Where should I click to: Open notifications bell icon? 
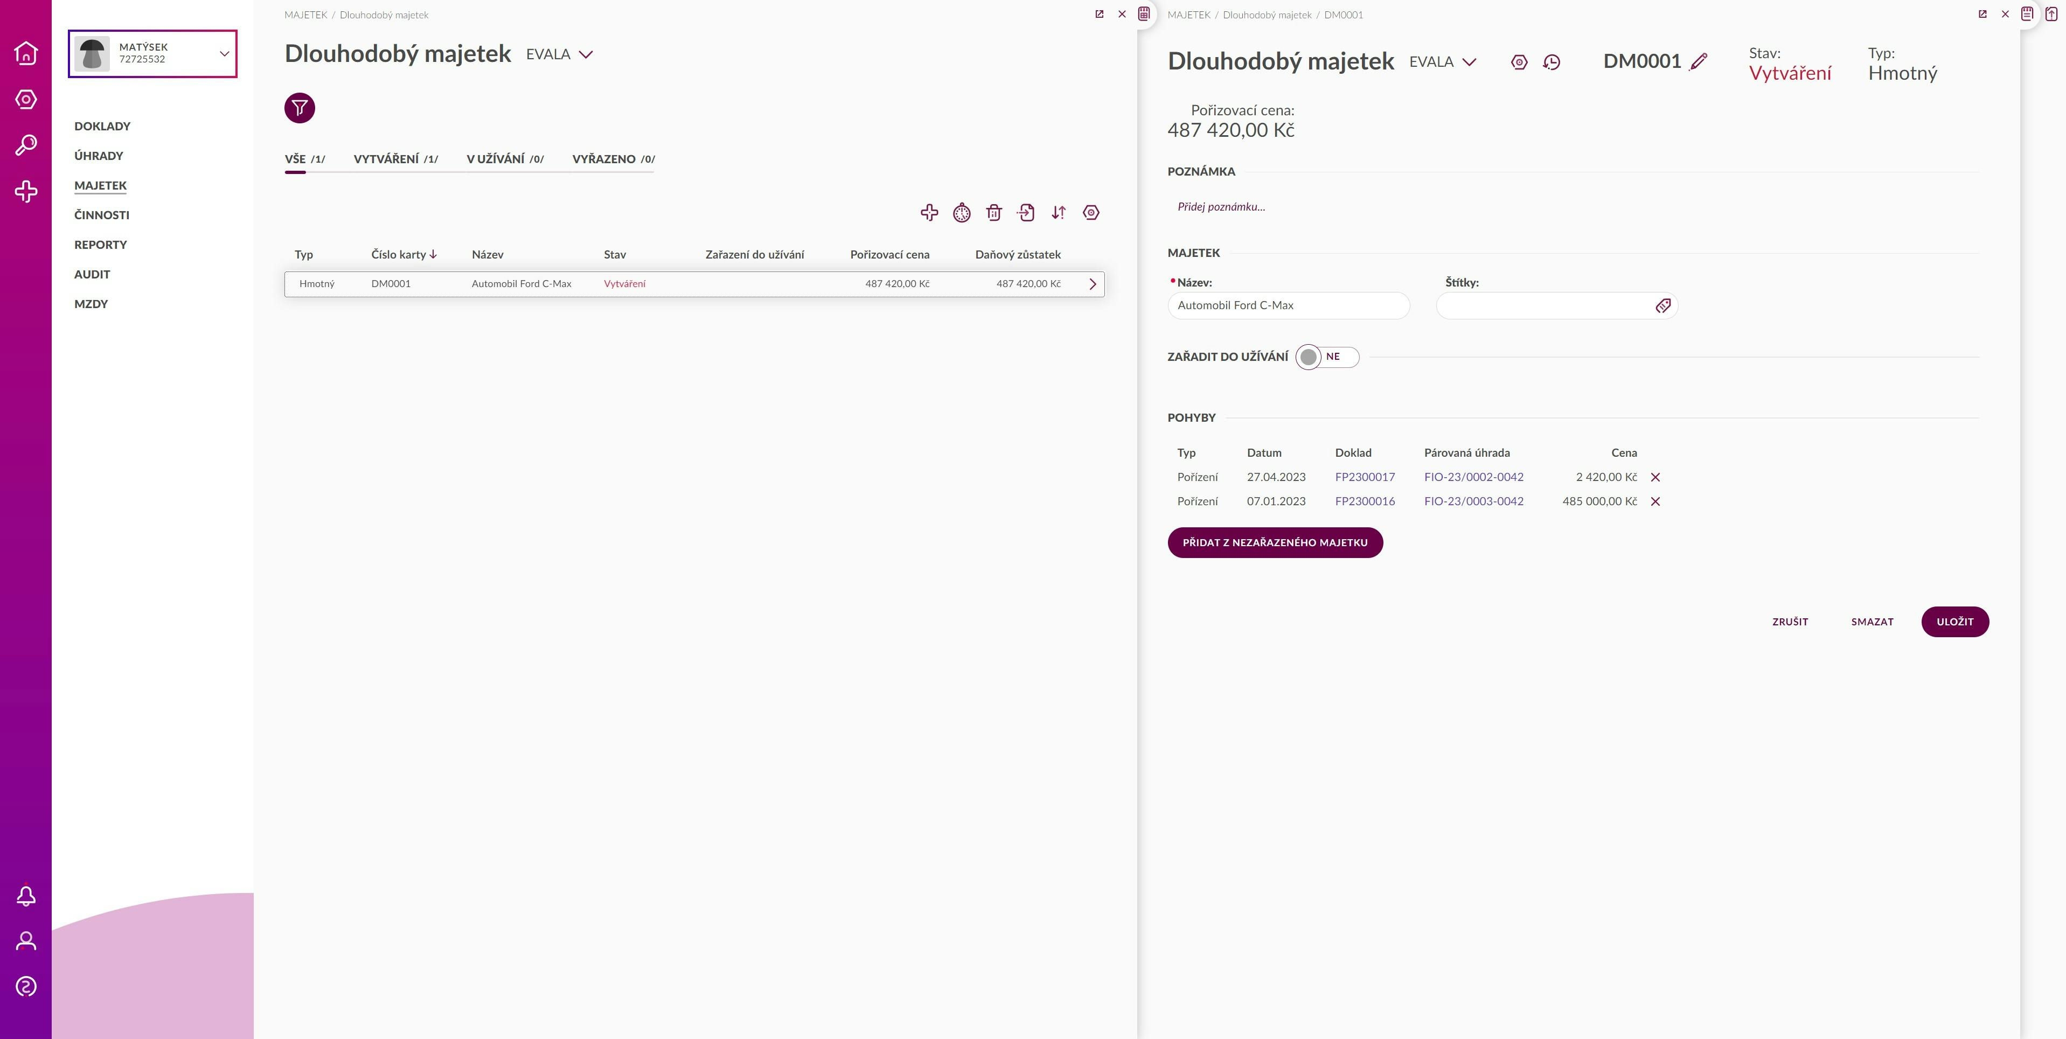tap(26, 896)
